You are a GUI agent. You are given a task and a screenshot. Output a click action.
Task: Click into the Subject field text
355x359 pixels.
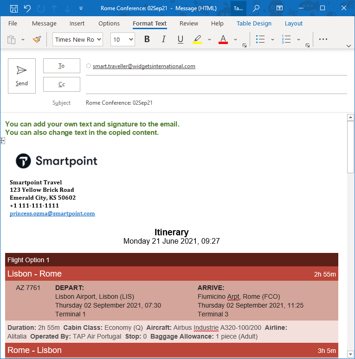click(119, 103)
